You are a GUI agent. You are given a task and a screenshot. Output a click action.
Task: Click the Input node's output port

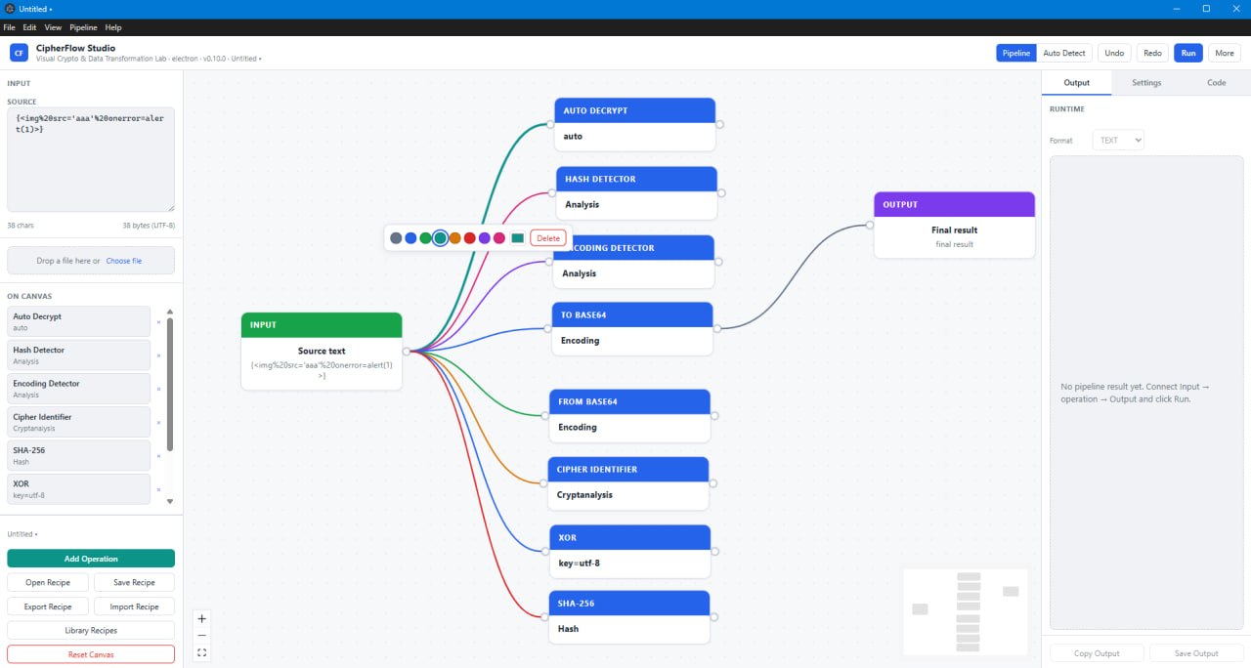pyautogui.click(x=407, y=351)
